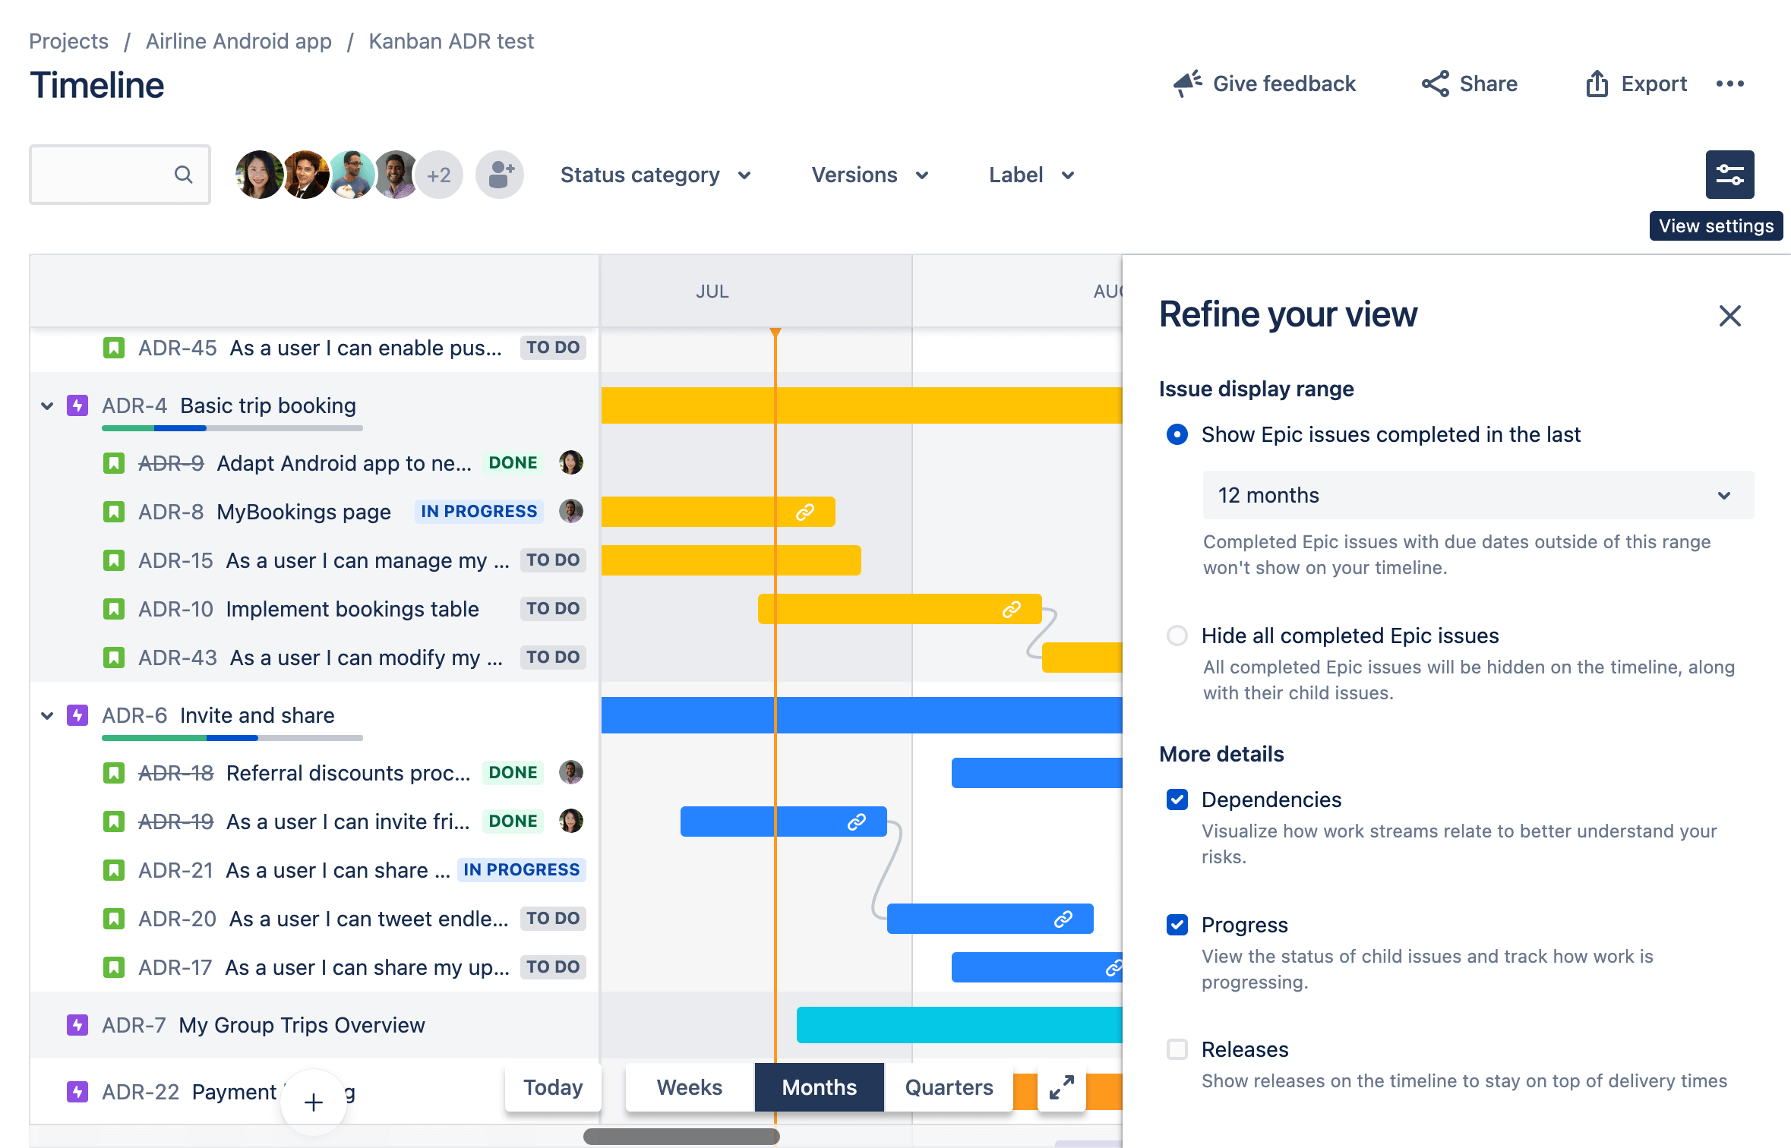Image resolution: width=1791 pixels, height=1148 pixels.
Task: Expand the 12 months dropdown menu
Action: (1471, 496)
